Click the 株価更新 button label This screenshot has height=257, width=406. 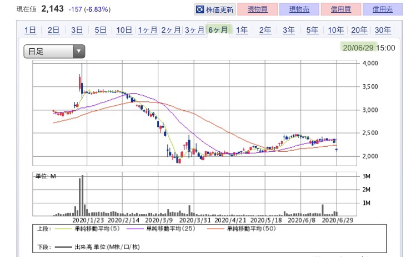pos(219,9)
